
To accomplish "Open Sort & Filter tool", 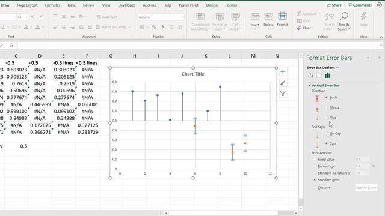I will pos(330,22).
